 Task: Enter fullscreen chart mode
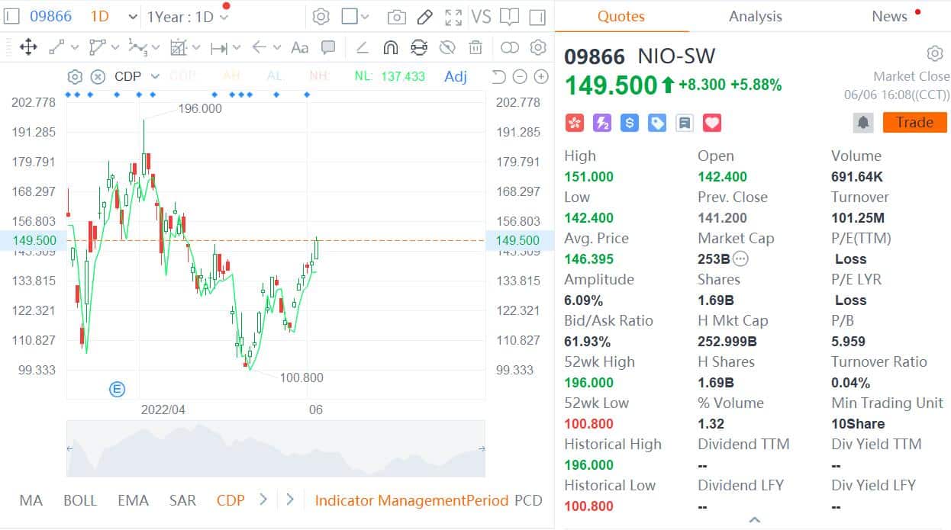click(454, 16)
